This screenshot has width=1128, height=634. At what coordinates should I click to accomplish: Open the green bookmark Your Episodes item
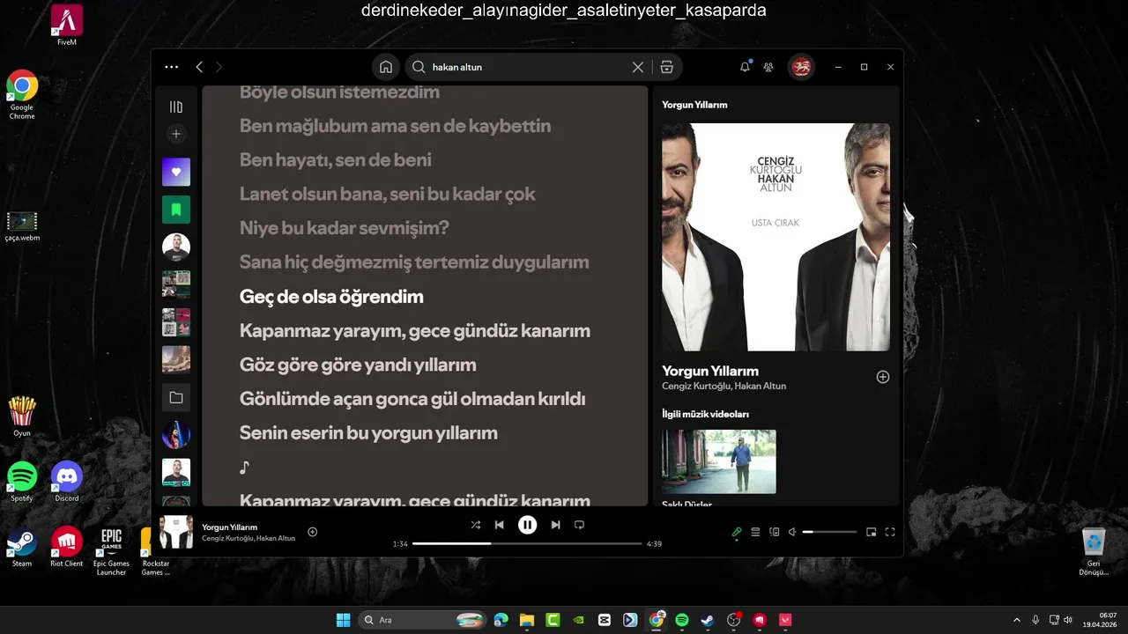[x=176, y=210]
